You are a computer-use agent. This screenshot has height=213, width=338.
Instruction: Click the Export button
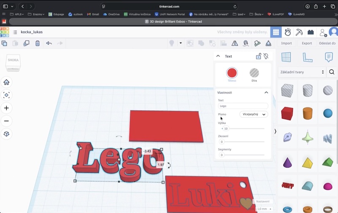[x=307, y=43]
